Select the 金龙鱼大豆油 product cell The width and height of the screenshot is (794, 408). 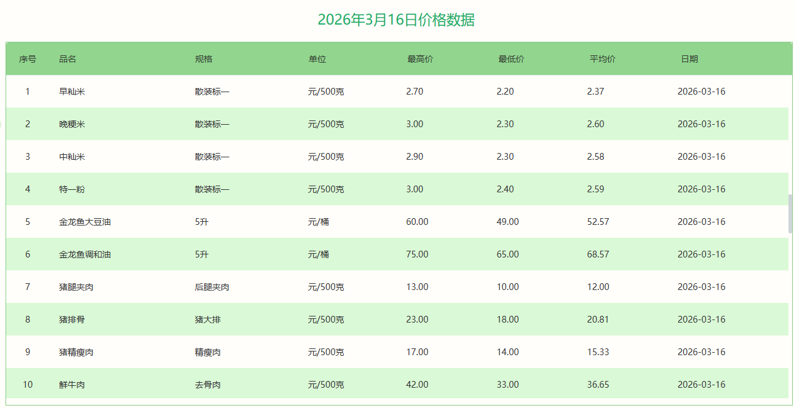(85, 222)
